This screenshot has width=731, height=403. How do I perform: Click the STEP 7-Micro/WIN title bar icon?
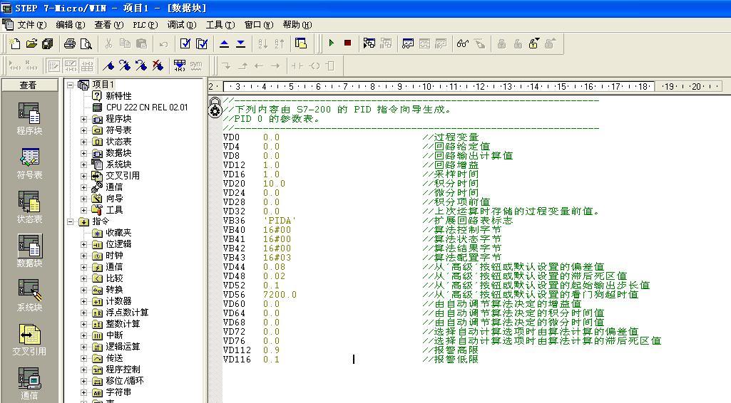point(6,7)
